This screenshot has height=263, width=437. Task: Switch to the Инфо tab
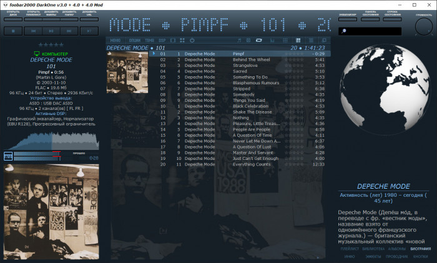pyautogui.click(x=350, y=256)
